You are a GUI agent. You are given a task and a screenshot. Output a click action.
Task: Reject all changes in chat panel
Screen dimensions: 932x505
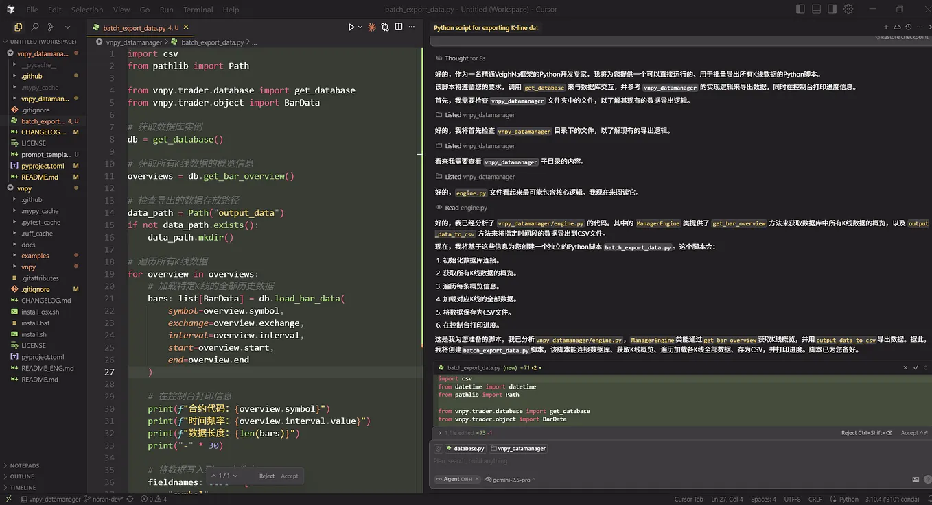pyautogui.click(x=866, y=433)
